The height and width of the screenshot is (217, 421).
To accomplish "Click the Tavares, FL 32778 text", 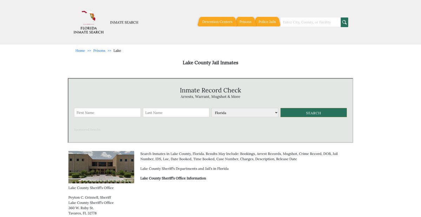I will coord(82,213).
